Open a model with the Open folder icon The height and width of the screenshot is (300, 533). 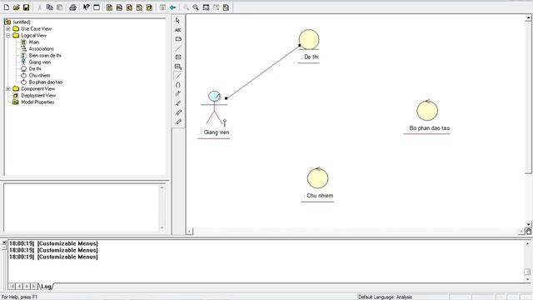click(17, 7)
